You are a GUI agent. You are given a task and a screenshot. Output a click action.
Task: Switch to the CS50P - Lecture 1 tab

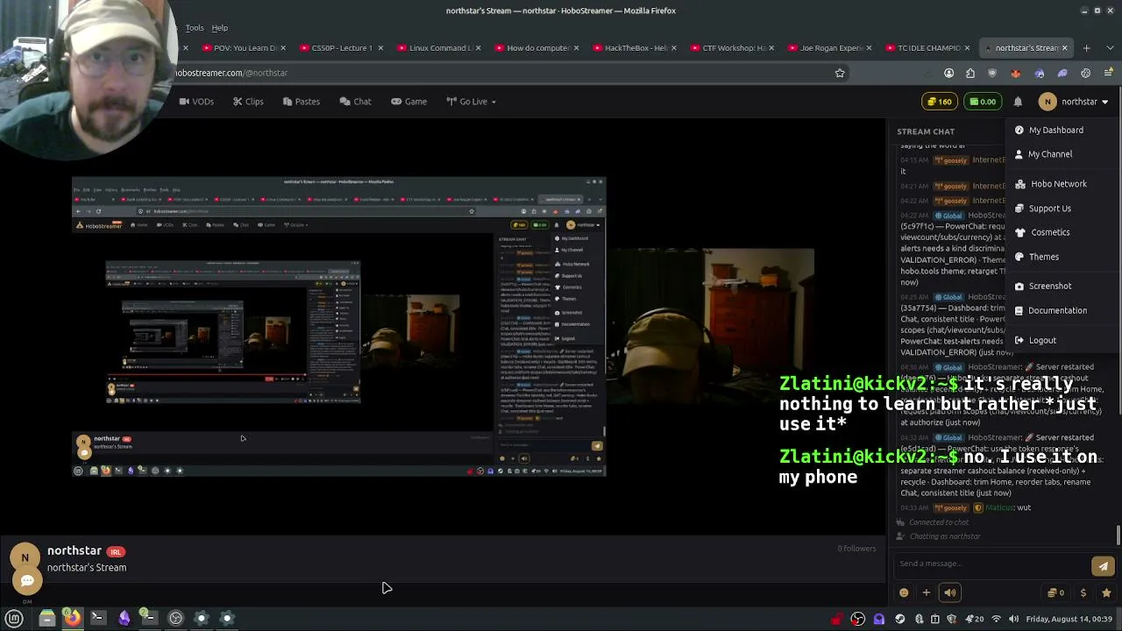point(342,48)
